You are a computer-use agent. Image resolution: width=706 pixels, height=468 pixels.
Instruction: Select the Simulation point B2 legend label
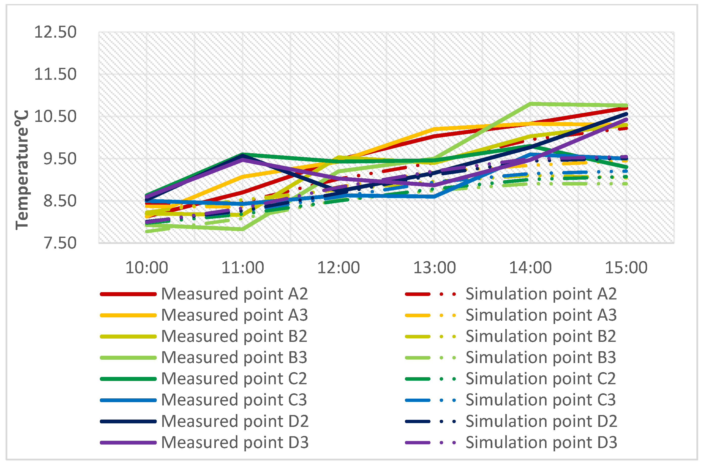[541, 336]
